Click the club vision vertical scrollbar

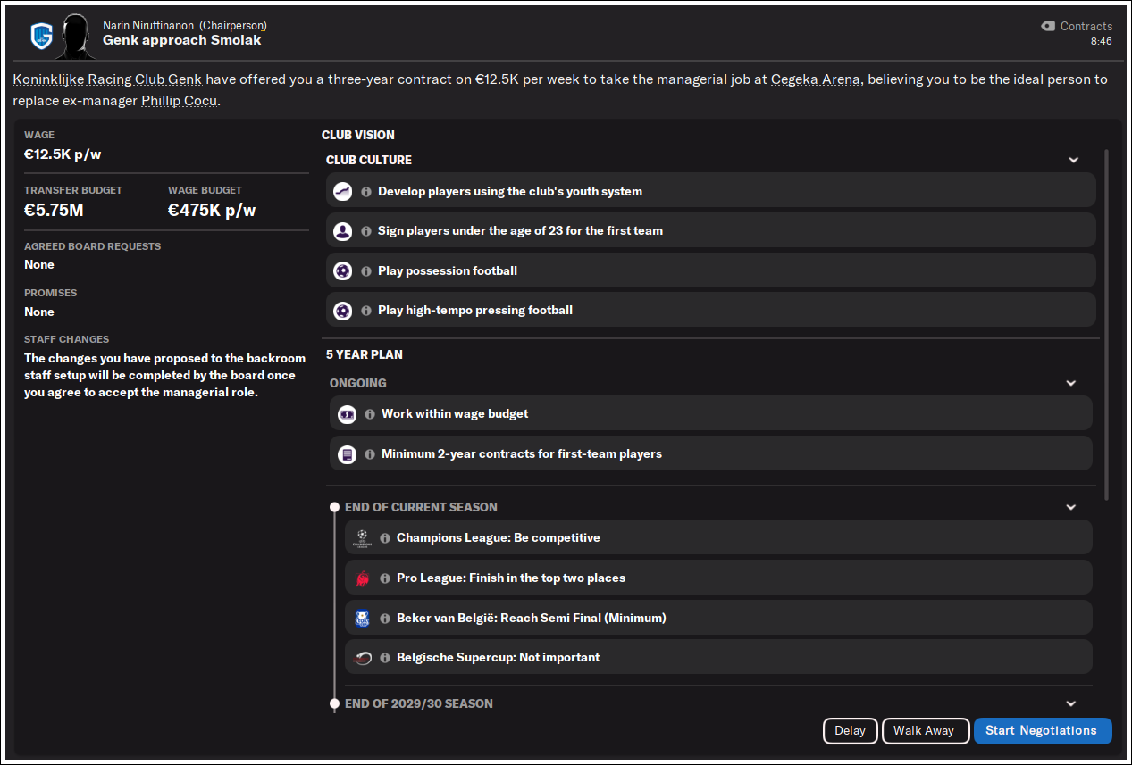click(1107, 324)
